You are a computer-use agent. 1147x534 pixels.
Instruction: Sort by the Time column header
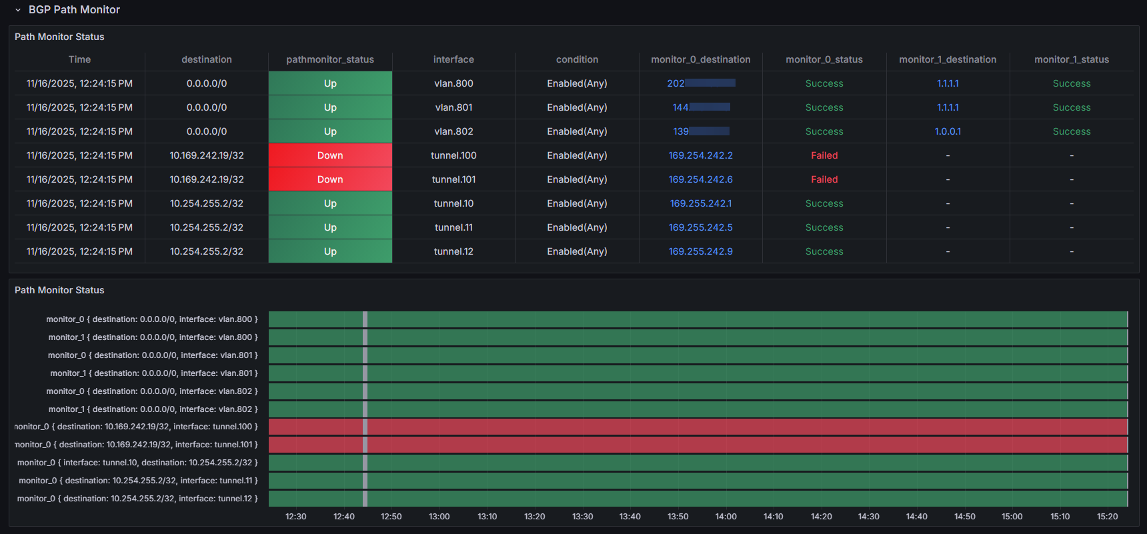click(79, 59)
